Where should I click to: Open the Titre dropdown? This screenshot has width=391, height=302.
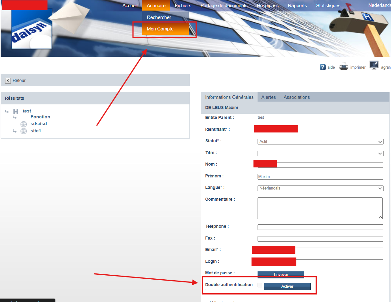coord(320,153)
